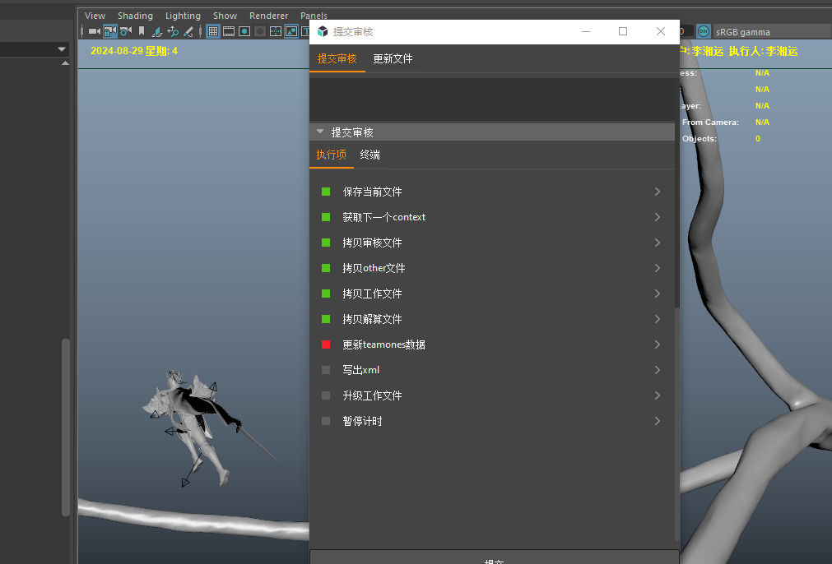Click the Resolution Gate icon
Viewport: 832px width, 564px height.
tap(244, 31)
